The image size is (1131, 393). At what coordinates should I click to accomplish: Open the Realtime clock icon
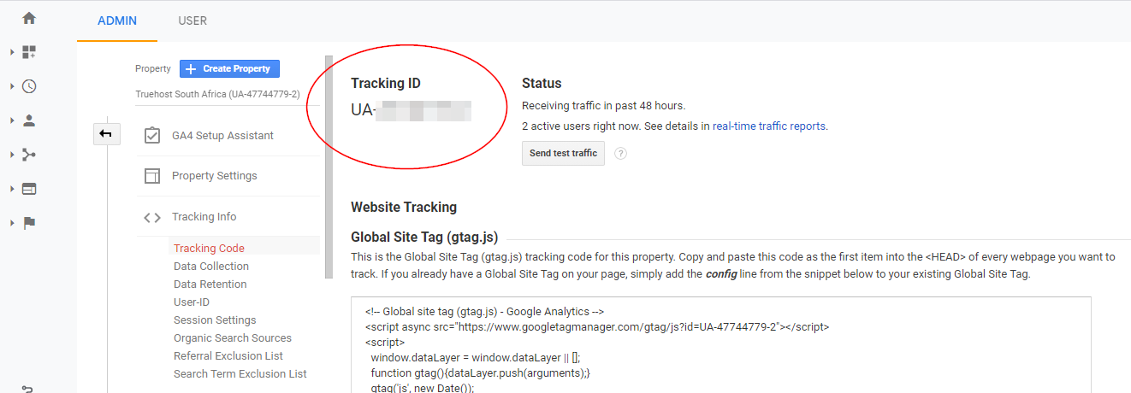[29, 86]
